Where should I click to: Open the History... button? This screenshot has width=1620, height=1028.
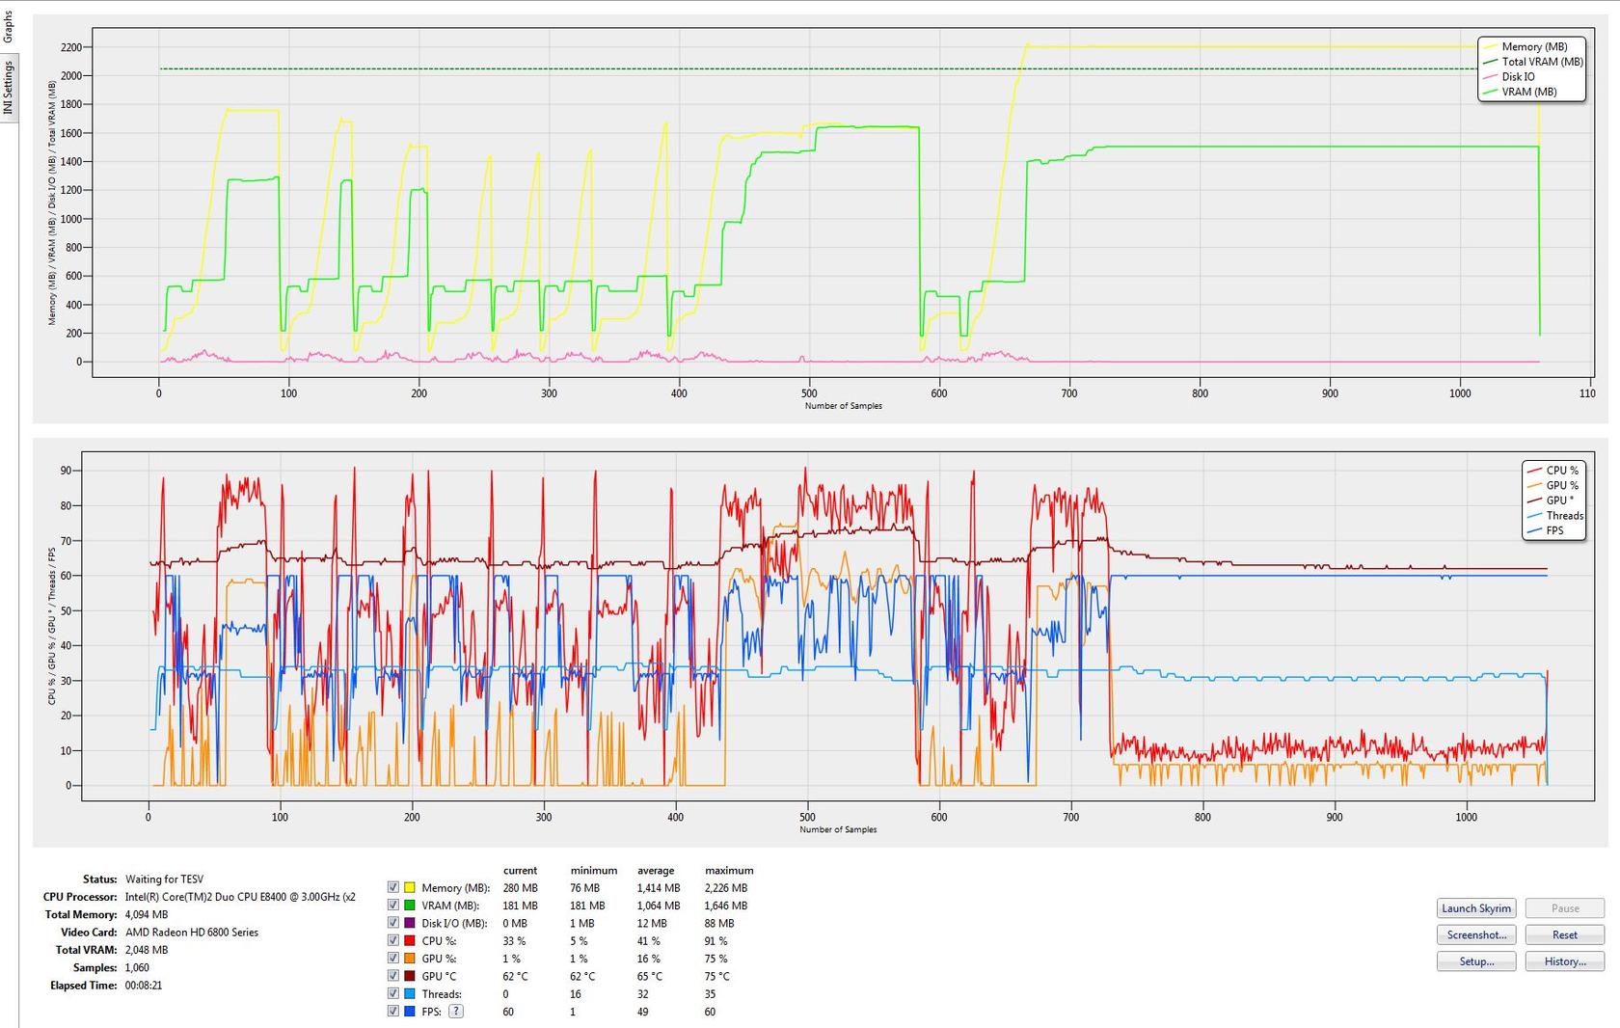click(1564, 961)
